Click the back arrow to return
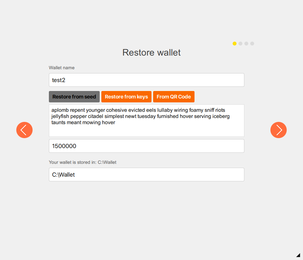The image size is (303, 260). (x=24, y=130)
